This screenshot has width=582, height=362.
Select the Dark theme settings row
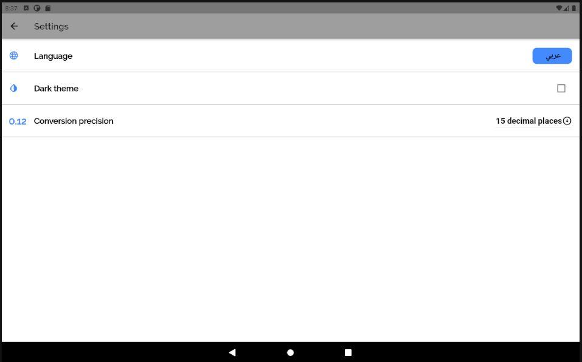(x=291, y=88)
